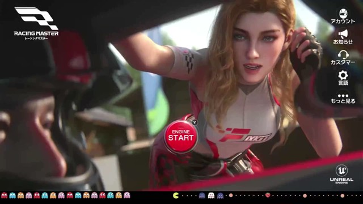Open the アカウント helmet icon

(x=343, y=16)
